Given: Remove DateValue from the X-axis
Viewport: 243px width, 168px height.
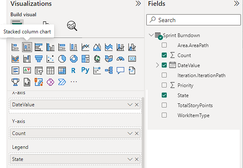Looking at the screenshot, I should tap(137, 105).
